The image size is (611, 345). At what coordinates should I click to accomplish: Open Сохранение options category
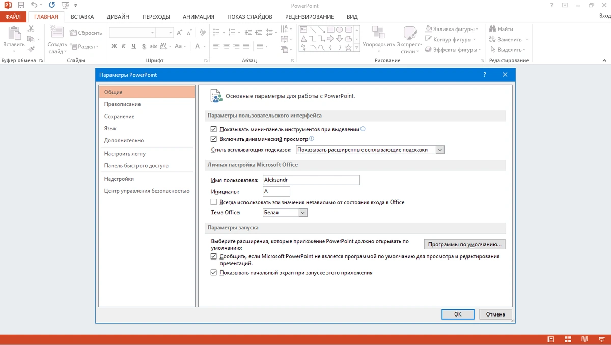(x=147, y=117)
